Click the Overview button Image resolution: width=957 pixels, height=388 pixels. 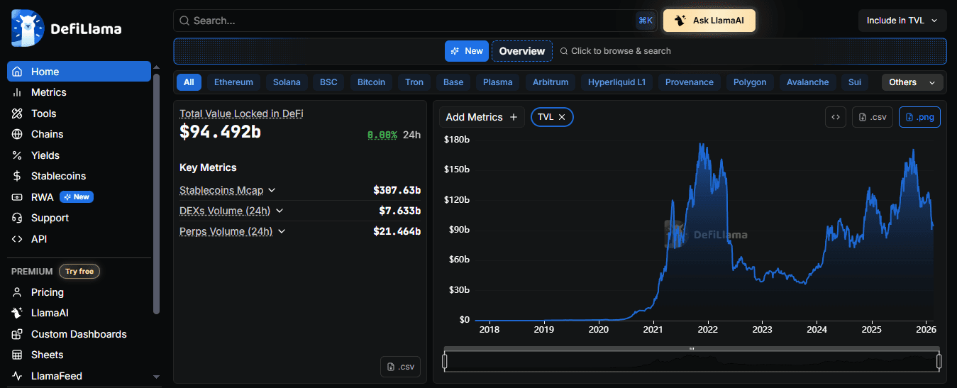coord(521,51)
